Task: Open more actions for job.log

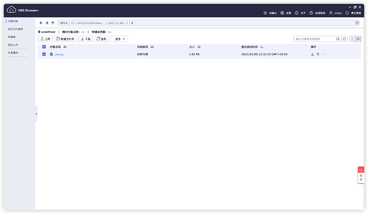Action: pos(324,54)
